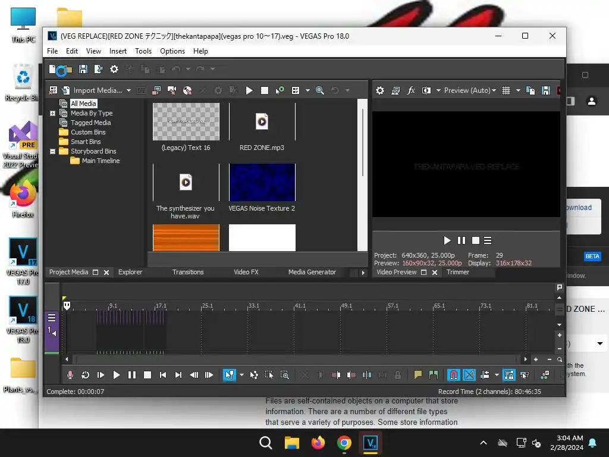The width and height of the screenshot is (609, 457).
Task: Toggle Auto Preview in Project Media toolbar
Action: (x=280, y=90)
